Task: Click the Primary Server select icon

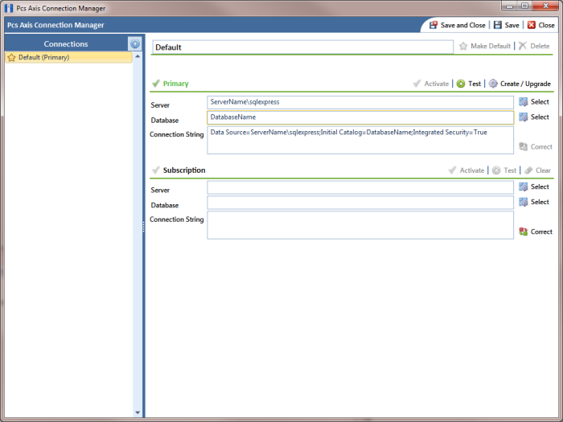Action: (524, 102)
